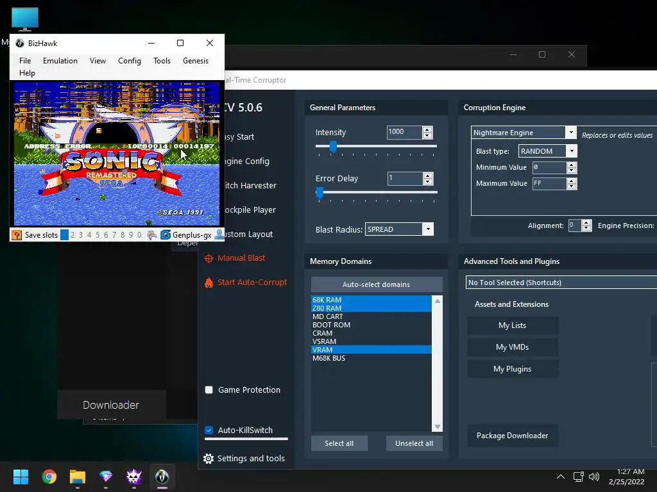The width and height of the screenshot is (657, 492).
Task: Select save slot 6 in BizHawk
Action: point(106,234)
